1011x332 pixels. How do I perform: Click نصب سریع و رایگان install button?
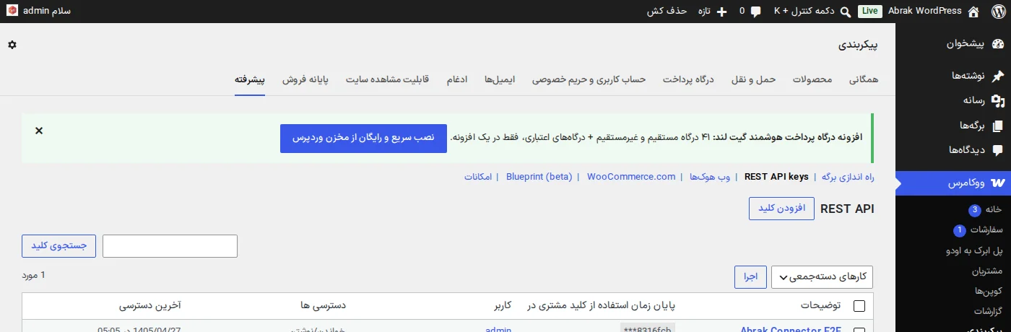click(363, 137)
